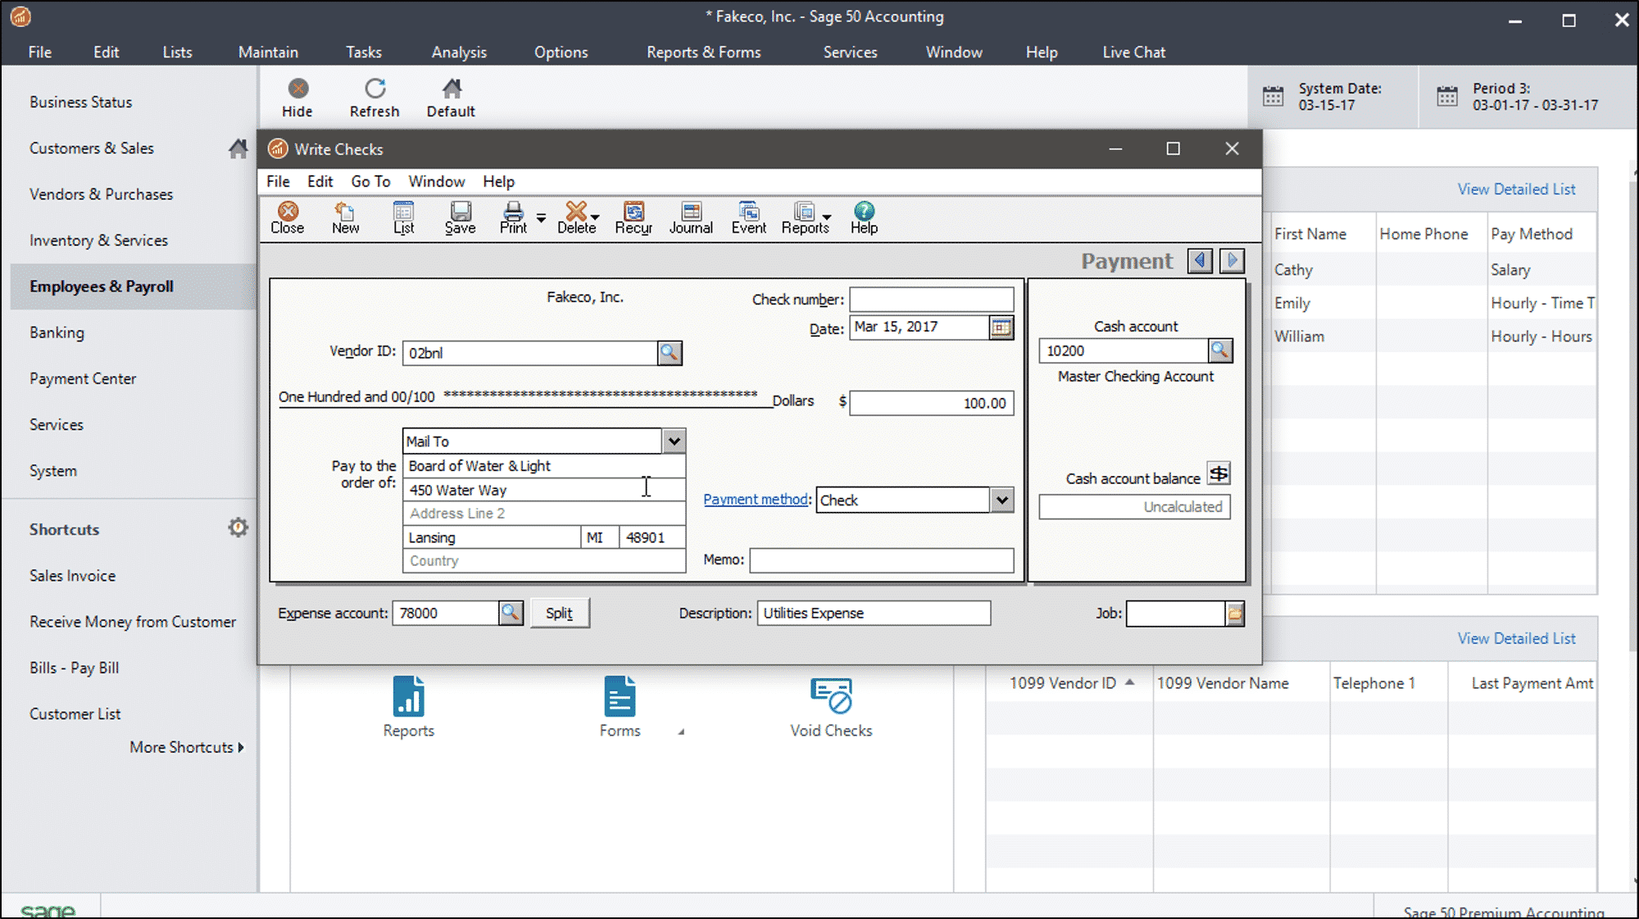Viewport: 1639px width, 919px height.
Task: Open the Payment method Check dropdown
Action: point(1001,500)
